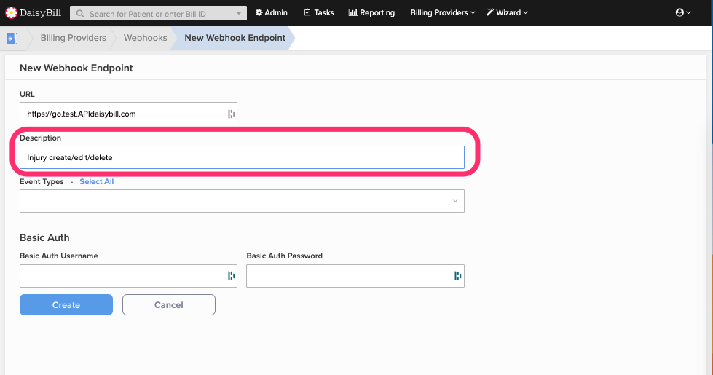Click the password manager icon in the URL field
The image size is (713, 375).
(x=232, y=114)
